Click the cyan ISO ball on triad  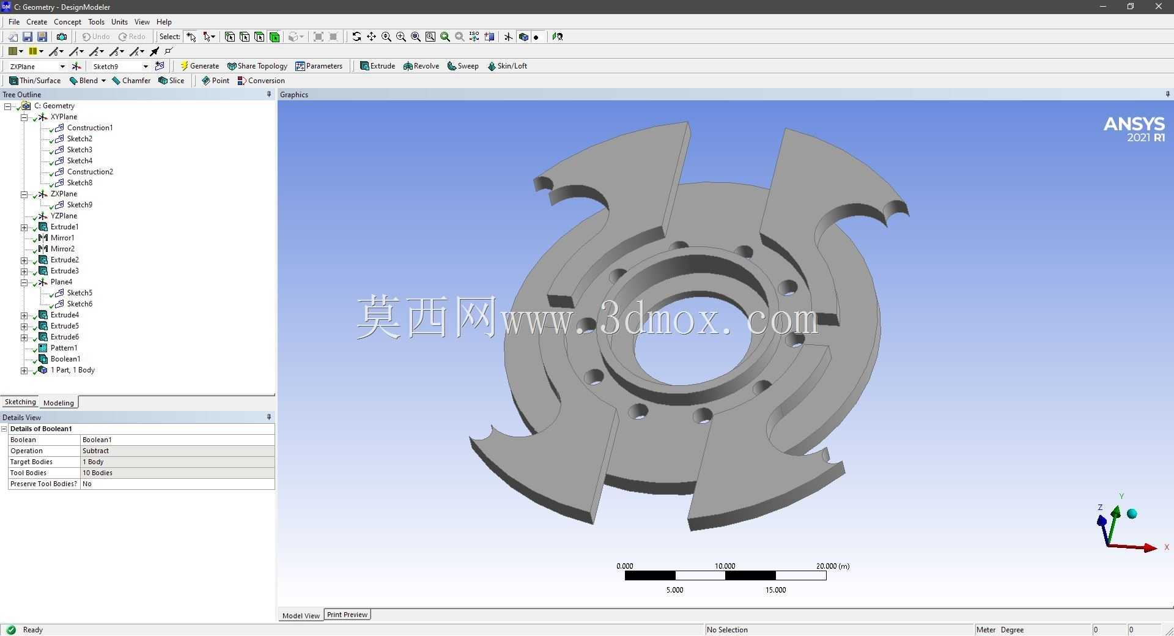coord(1132,514)
